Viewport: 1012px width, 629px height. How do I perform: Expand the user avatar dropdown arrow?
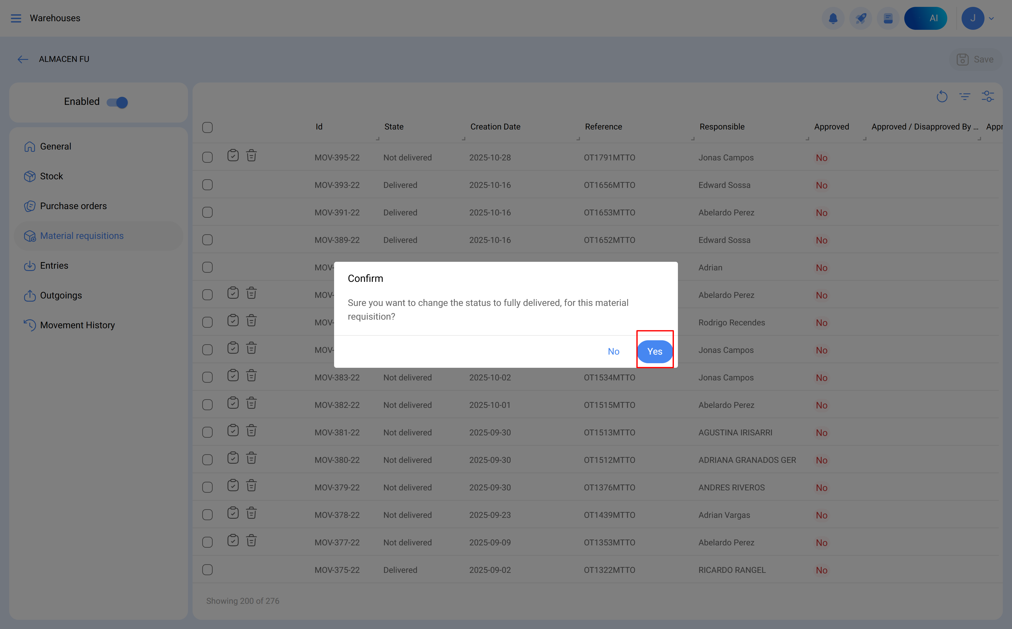[x=991, y=18]
